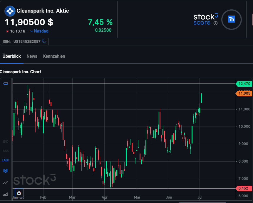
Task: Toggle LAST price display
Action: [6, 160]
